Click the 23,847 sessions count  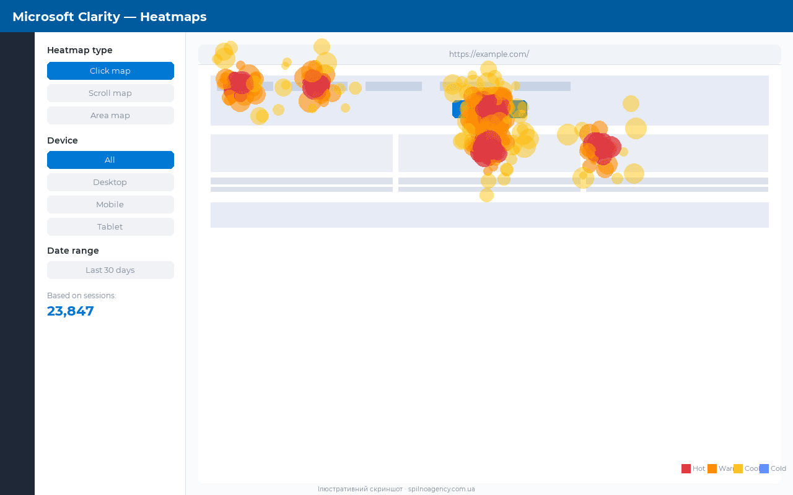[x=71, y=311]
